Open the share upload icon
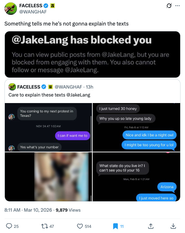185x233 pixels. tap(151, 226)
